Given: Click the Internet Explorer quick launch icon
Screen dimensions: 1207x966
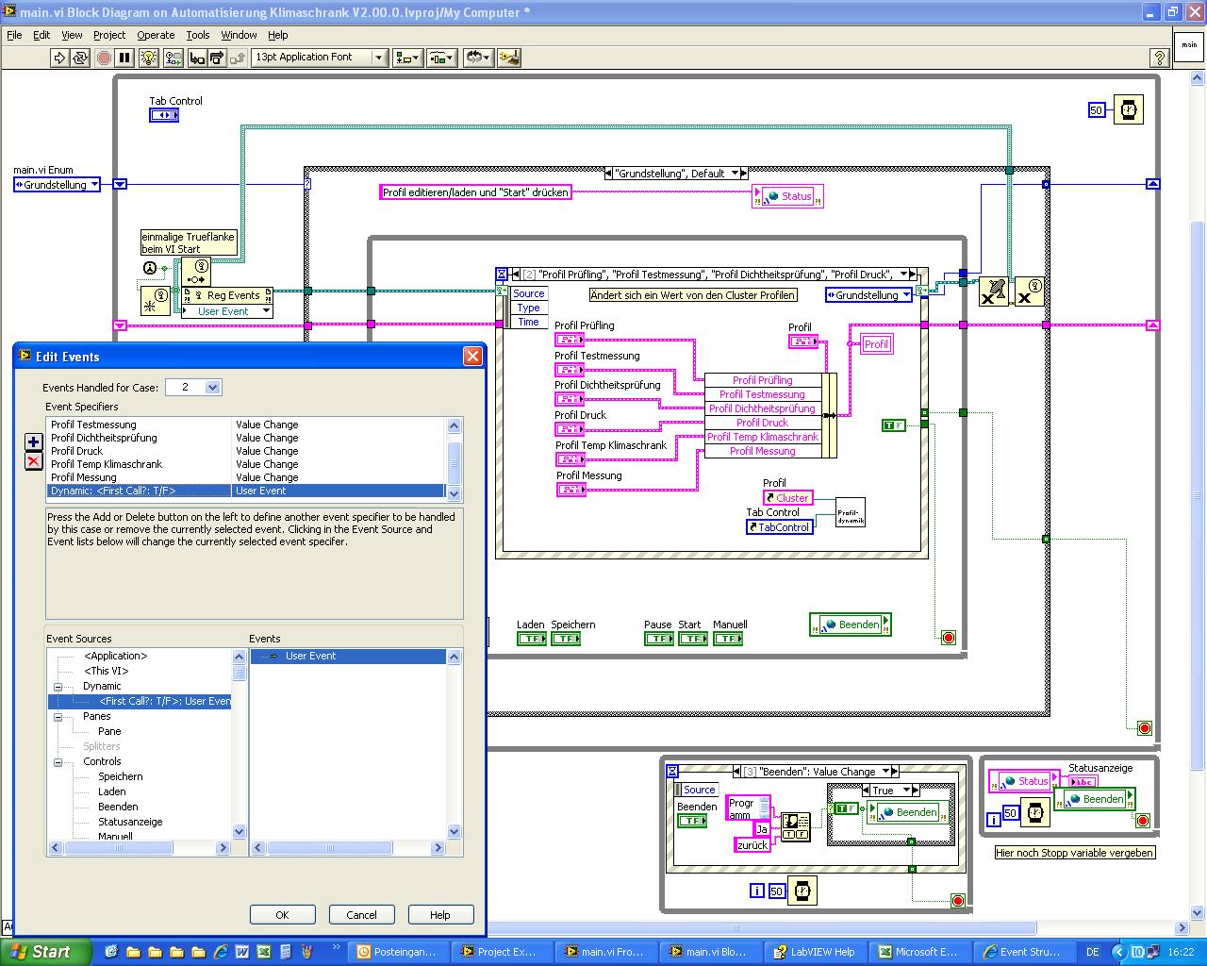Looking at the screenshot, I should coord(221,952).
